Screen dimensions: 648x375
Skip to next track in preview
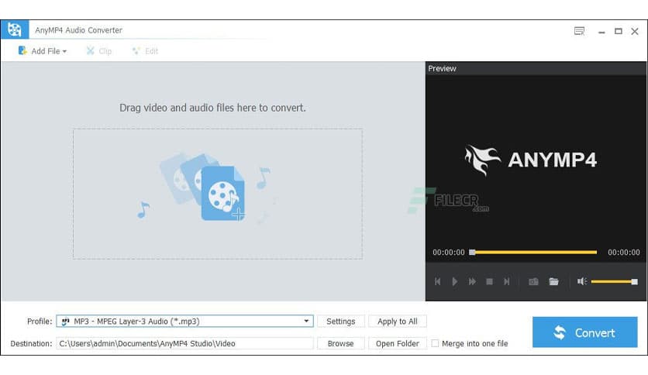click(x=507, y=282)
